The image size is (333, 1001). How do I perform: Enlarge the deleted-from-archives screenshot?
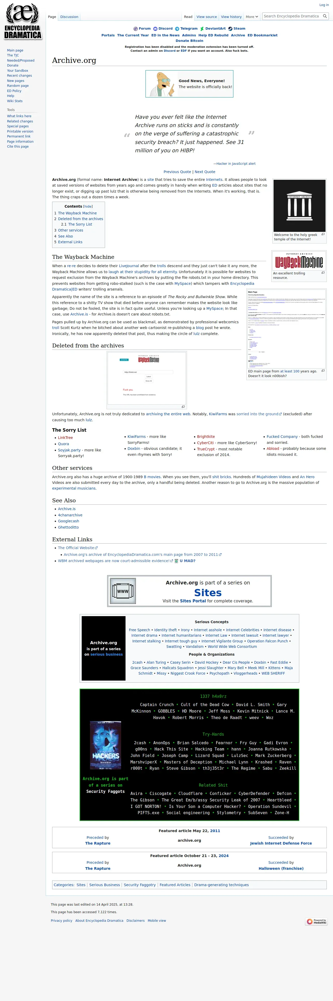[x=147, y=378]
